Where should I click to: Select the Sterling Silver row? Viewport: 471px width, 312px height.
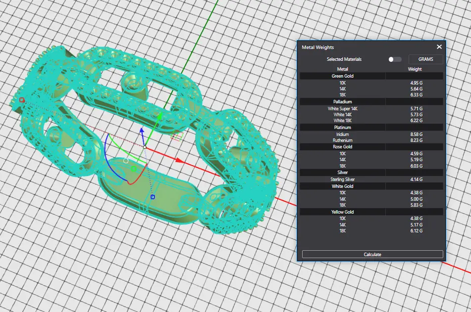click(x=343, y=179)
